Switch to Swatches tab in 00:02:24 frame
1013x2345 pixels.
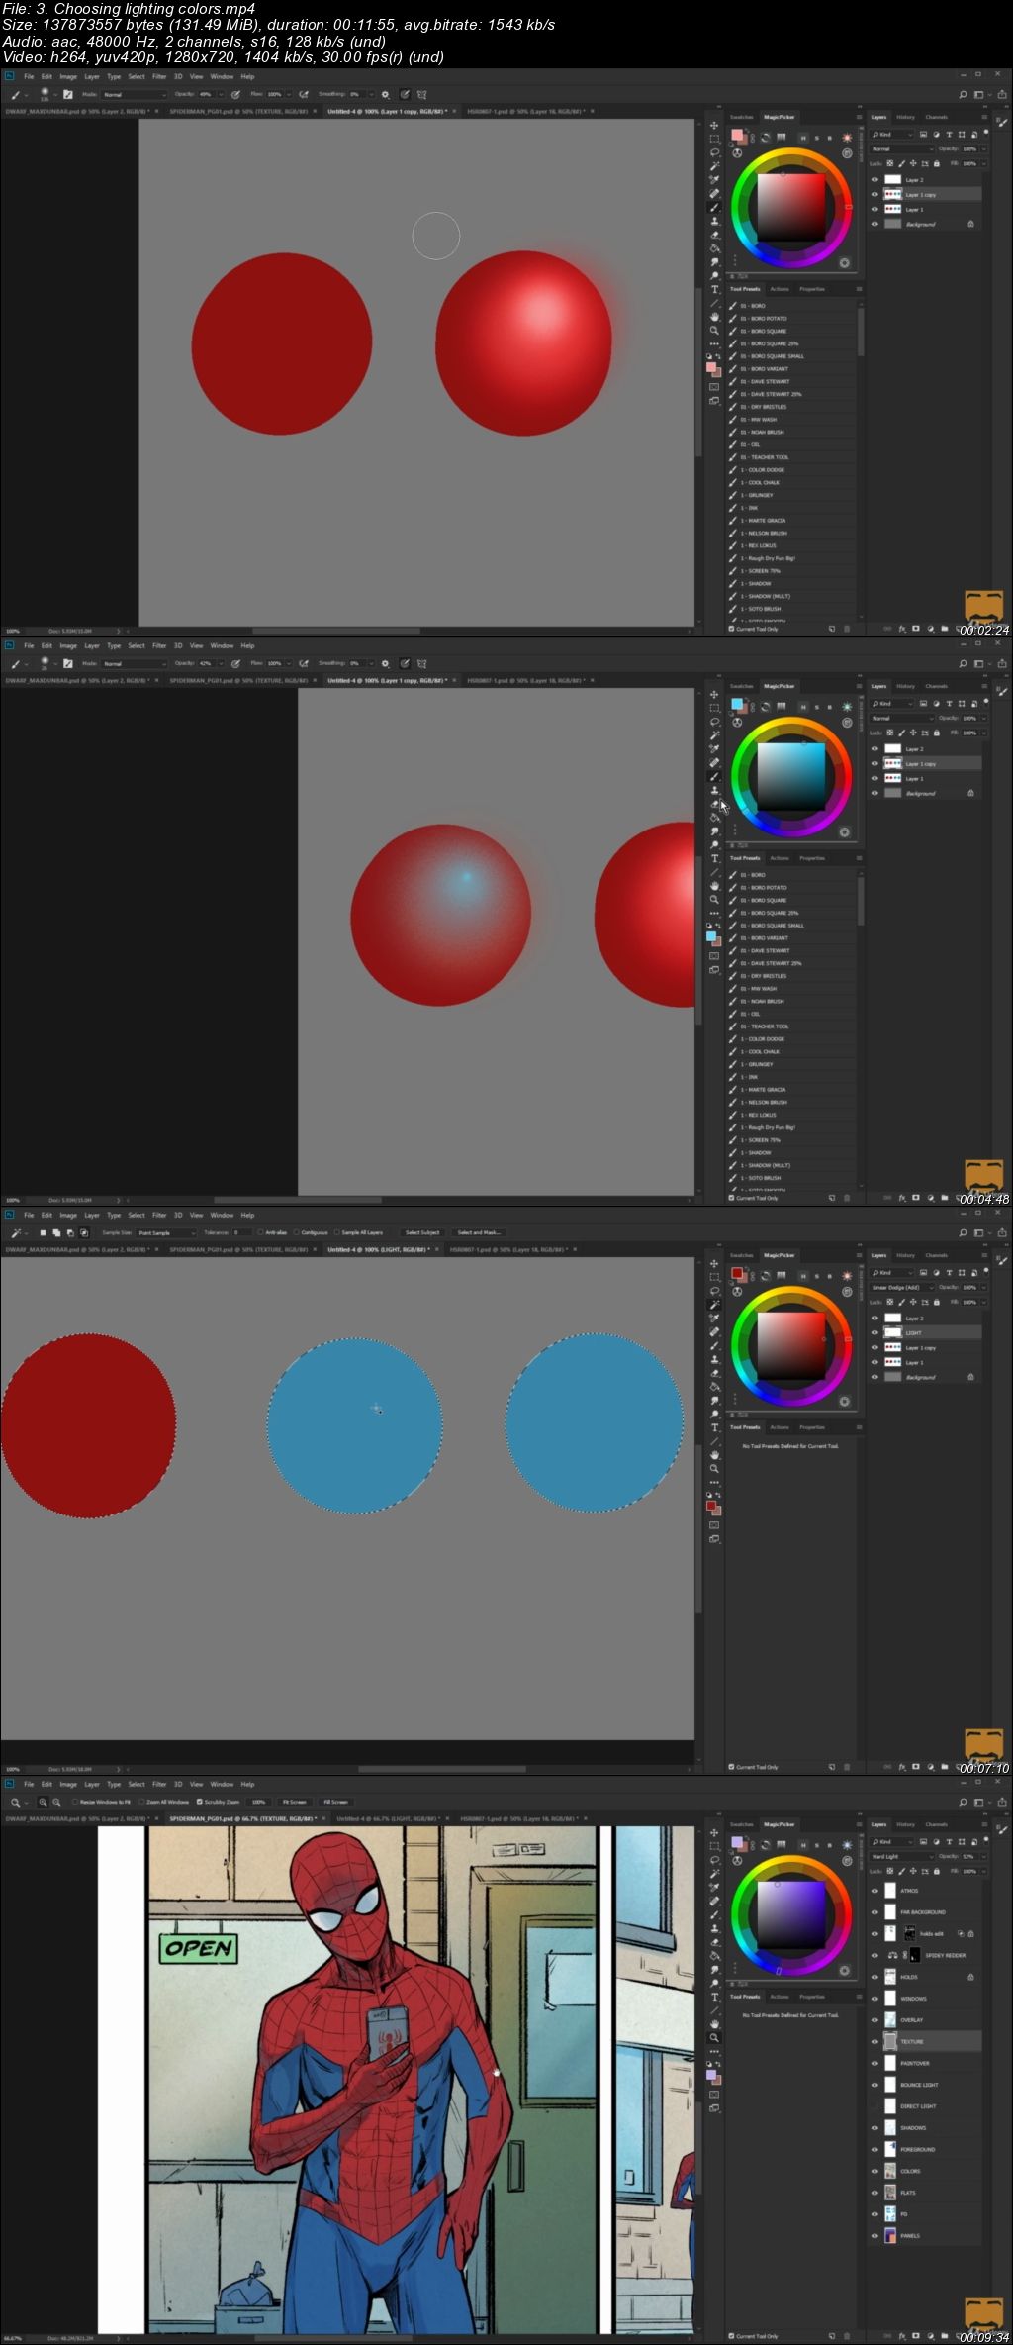point(742,117)
